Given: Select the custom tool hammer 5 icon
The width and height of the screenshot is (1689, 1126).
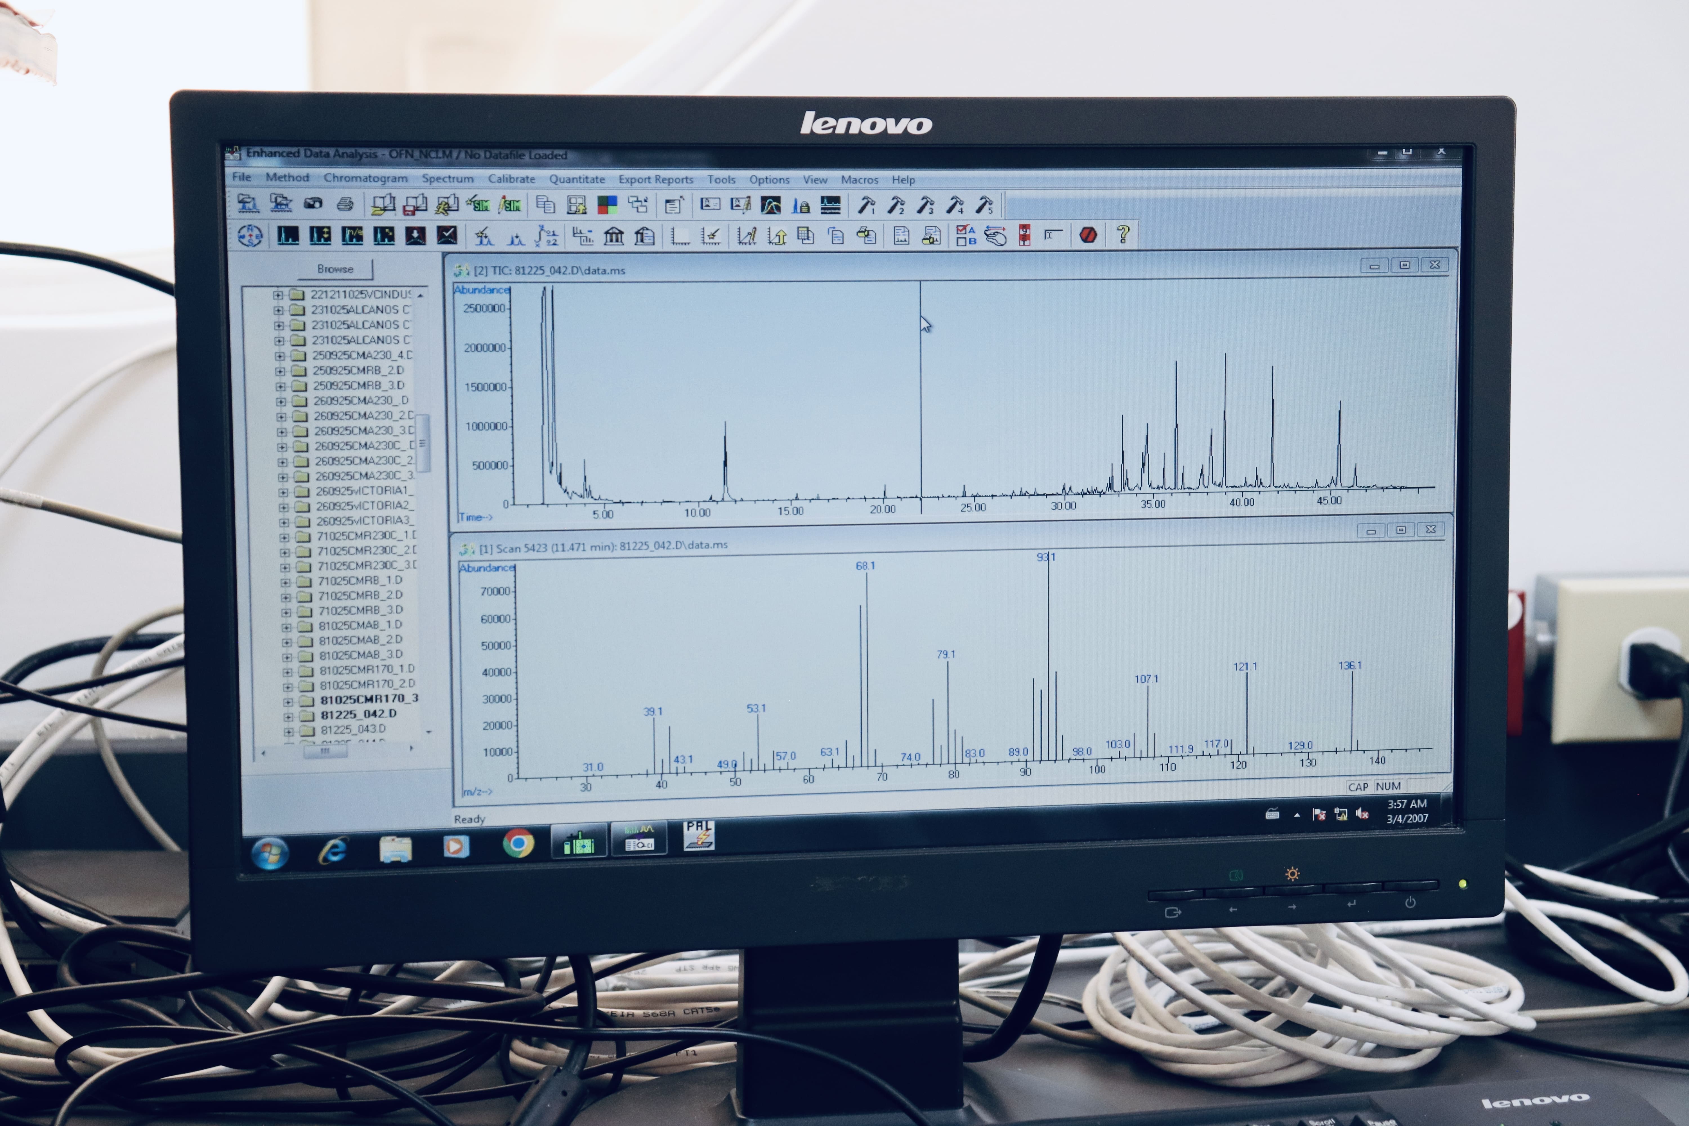Looking at the screenshot, I should coord(984,206).
